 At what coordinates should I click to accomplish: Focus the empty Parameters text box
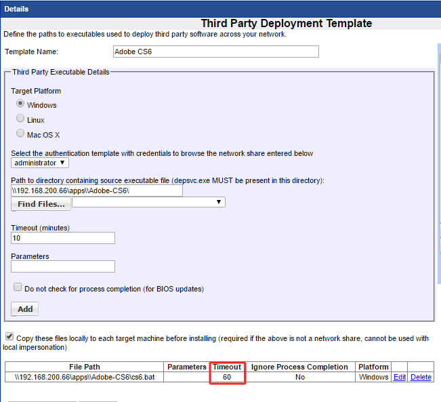coord(63,266)
